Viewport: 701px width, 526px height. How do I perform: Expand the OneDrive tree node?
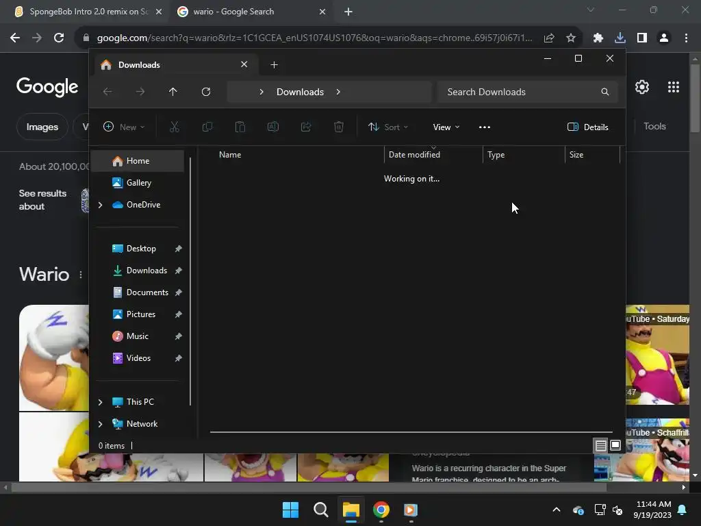point(101,205)
